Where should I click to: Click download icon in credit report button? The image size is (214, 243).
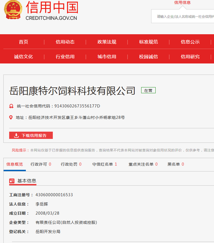16,136
